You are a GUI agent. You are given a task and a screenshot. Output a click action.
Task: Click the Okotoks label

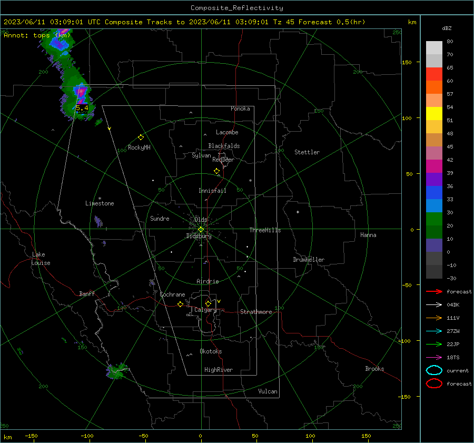coord(211,351)
